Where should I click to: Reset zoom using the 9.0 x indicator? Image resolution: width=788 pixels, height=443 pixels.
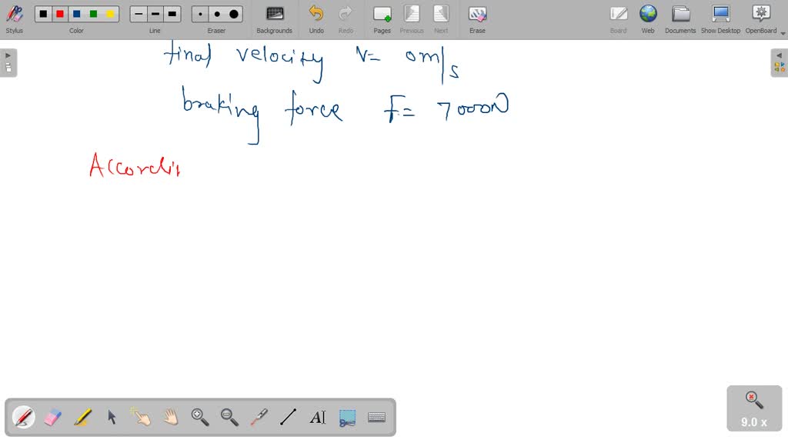pos(754,408)
